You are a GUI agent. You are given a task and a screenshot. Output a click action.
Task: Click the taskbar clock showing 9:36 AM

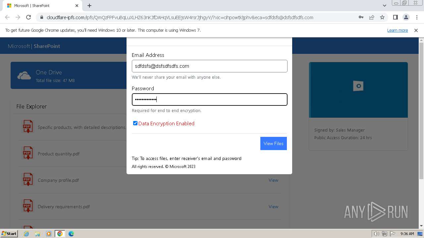407,234
